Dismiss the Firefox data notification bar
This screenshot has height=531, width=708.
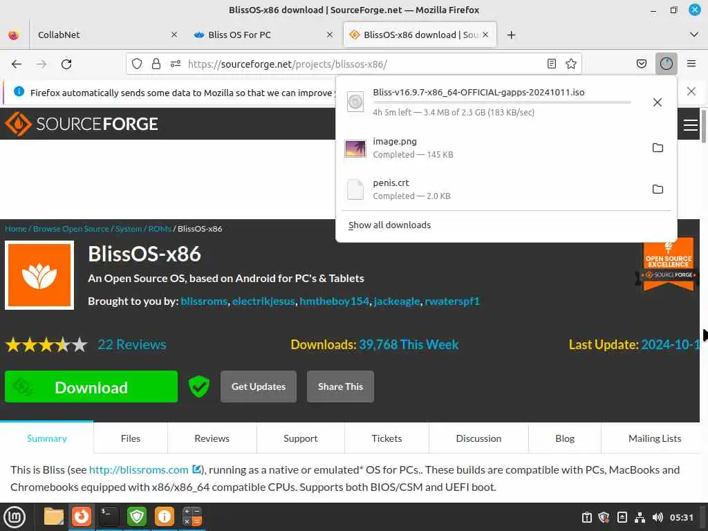[x=691, y=92]
